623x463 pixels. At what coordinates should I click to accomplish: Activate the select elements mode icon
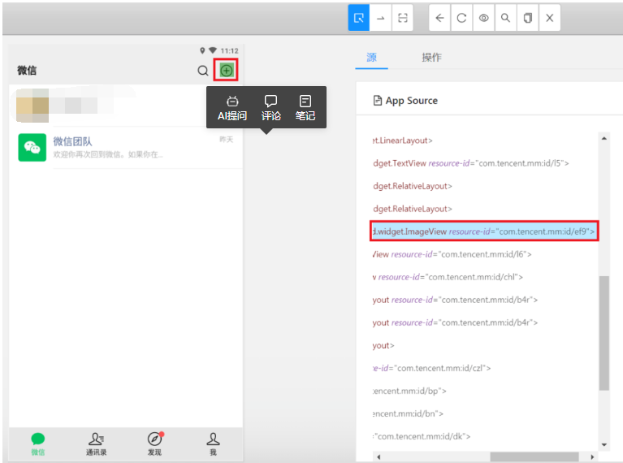(359, 18)
